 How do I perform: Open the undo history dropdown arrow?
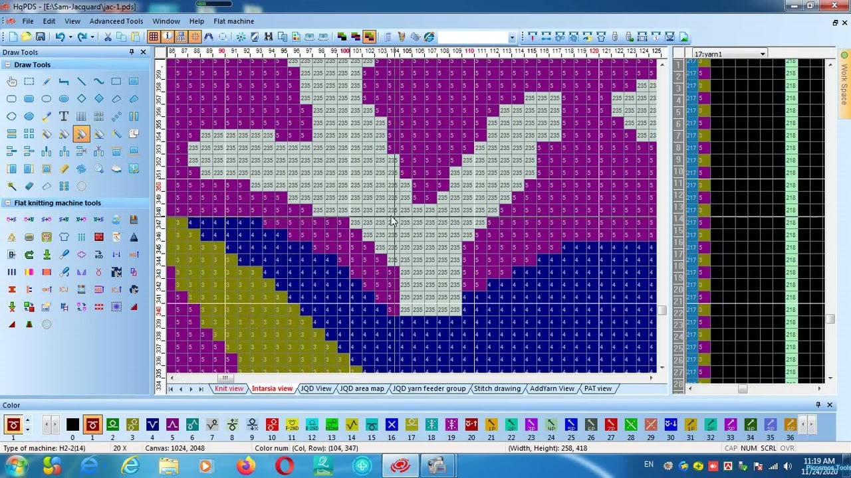coord(70,37)
